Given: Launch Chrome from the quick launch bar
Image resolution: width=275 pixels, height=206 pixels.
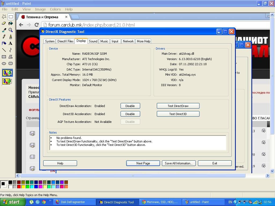Looking at the screenshot, I should (x=44, y=202).
